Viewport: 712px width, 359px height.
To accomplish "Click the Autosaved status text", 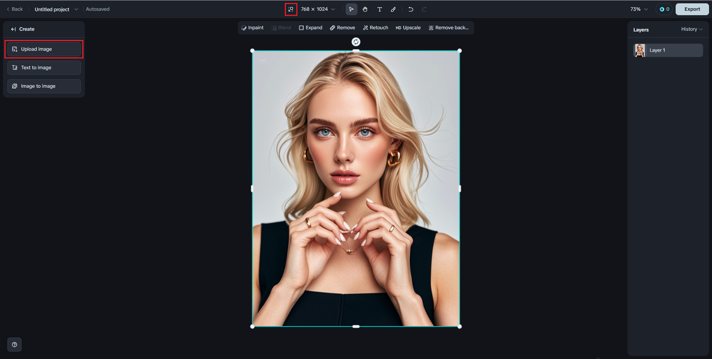I will (98, 9).
